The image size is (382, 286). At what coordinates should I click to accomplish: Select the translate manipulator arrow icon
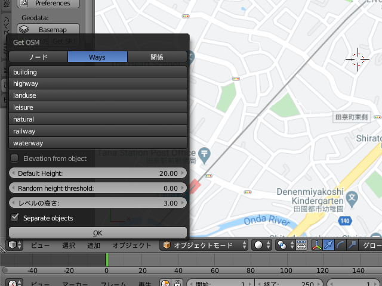point(328,245)
